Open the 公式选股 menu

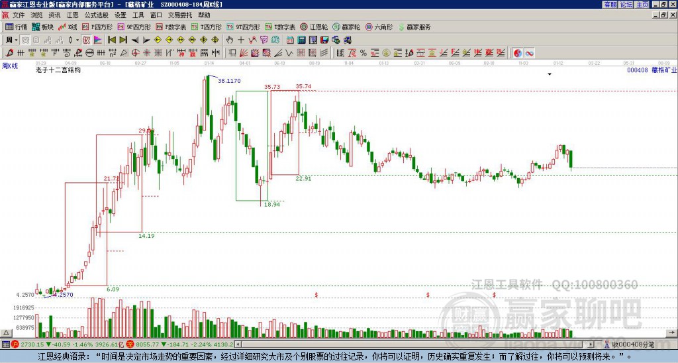click(x=97, y=15)
